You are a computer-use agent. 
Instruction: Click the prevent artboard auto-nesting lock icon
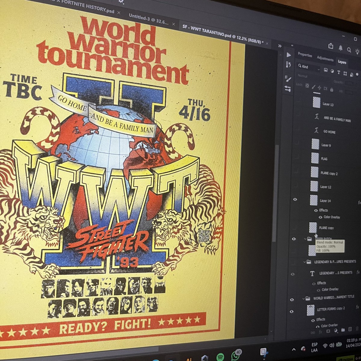pyautogui.click(x=326, y=88)
